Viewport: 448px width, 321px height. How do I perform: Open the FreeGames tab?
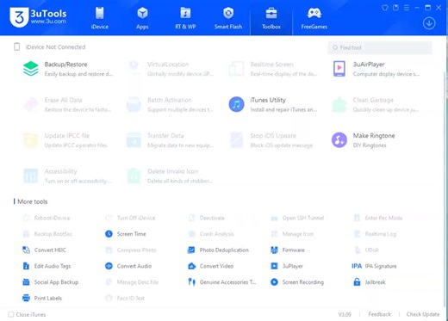314,18
